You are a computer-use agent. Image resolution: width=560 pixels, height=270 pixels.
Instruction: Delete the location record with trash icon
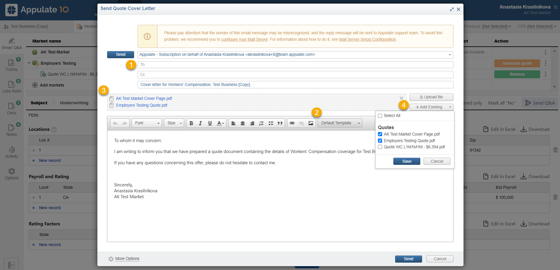pos(555,150)
